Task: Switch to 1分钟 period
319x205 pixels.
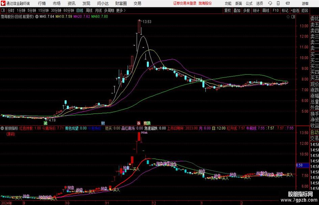Action: tap(21, 10)
